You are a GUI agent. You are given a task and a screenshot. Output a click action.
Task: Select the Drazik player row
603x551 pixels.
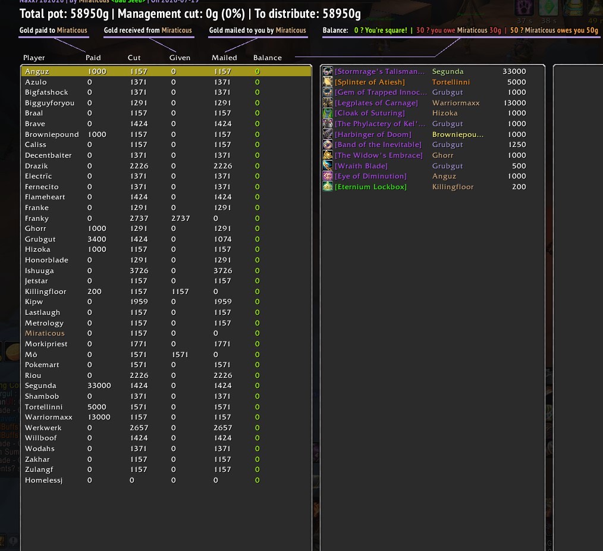[166, 166]
